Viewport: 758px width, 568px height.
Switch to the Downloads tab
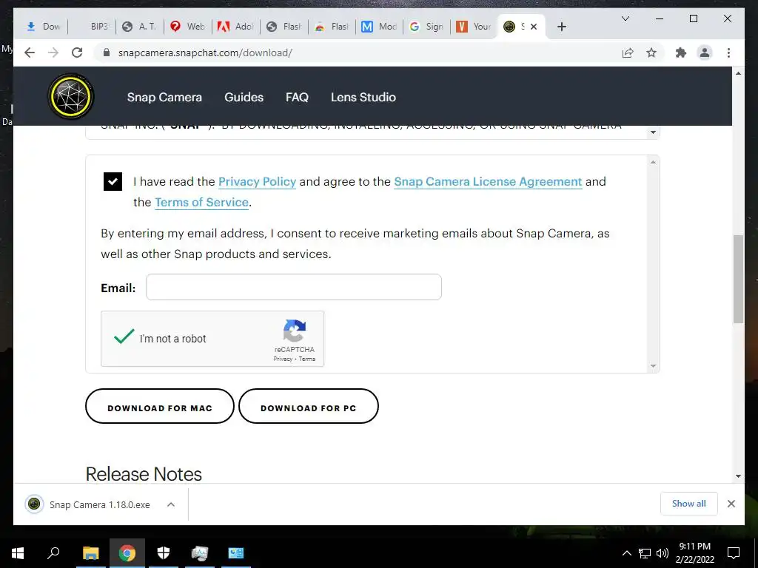44,27
